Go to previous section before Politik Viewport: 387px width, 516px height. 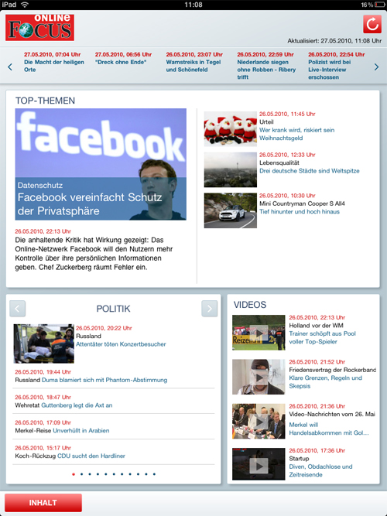tap(18, 309)
